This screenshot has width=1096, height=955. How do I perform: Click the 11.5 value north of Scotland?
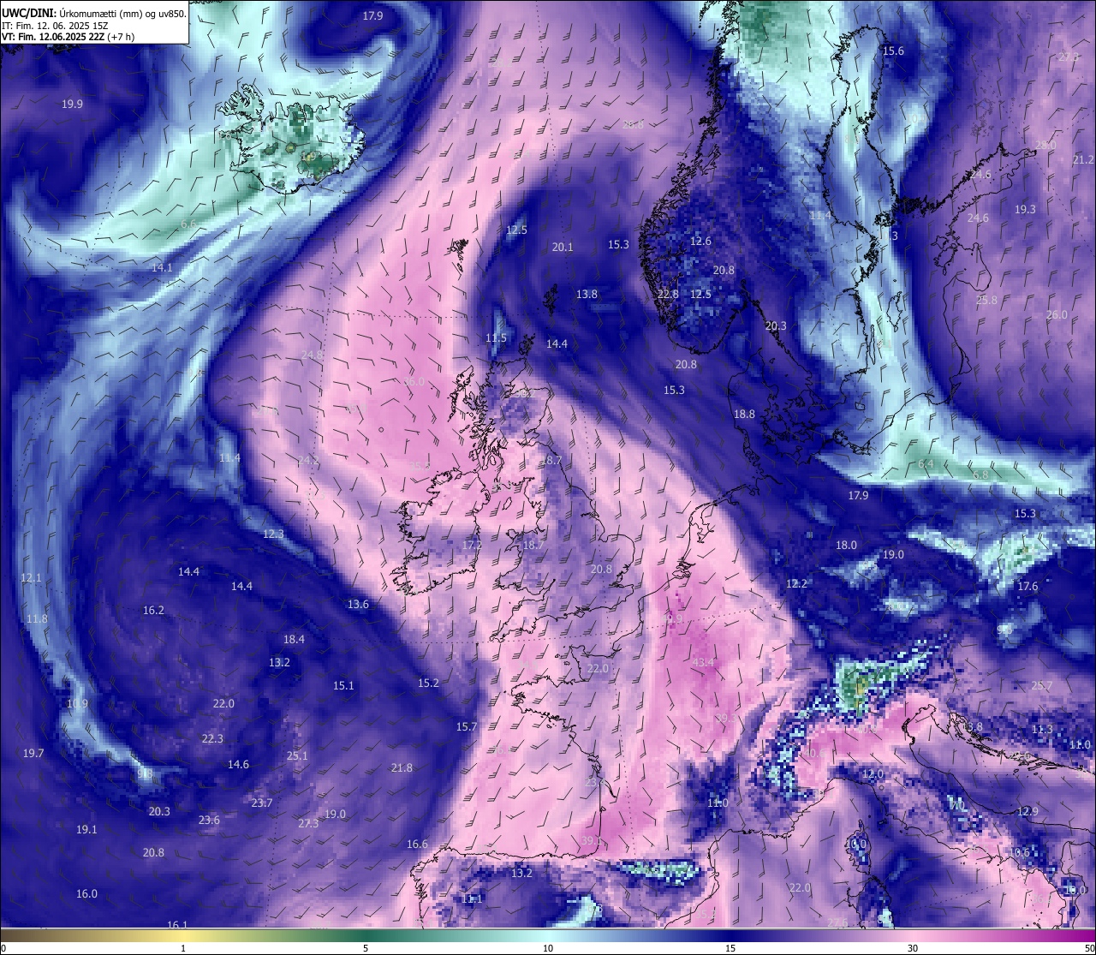pyautogui.click(x=496, y=338)
